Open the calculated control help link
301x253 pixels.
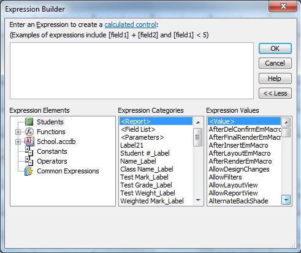(130, 25)
